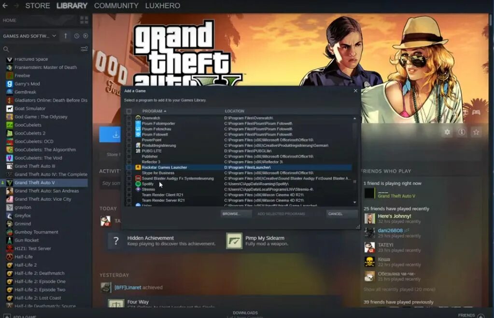Mark GTA V as favorite star

click(x=476, y=132)
